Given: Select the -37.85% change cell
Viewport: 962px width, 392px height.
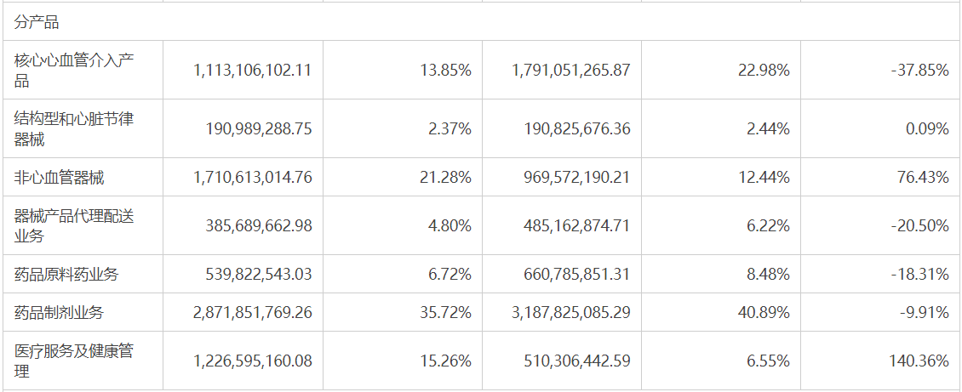Looking at the screenshot, I should pos(919,70).
